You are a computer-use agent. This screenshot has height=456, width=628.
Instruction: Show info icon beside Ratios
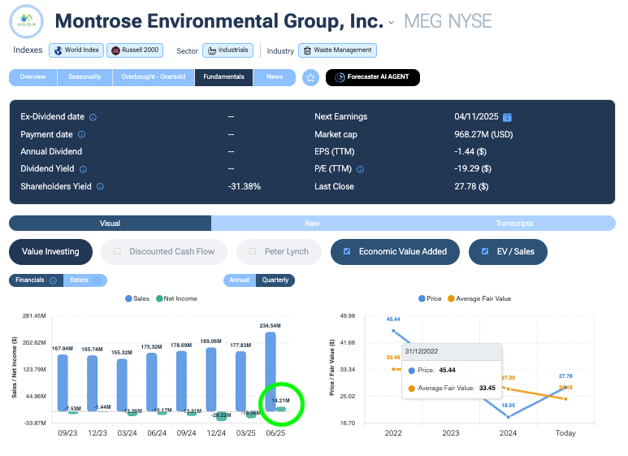click(97, 280)
